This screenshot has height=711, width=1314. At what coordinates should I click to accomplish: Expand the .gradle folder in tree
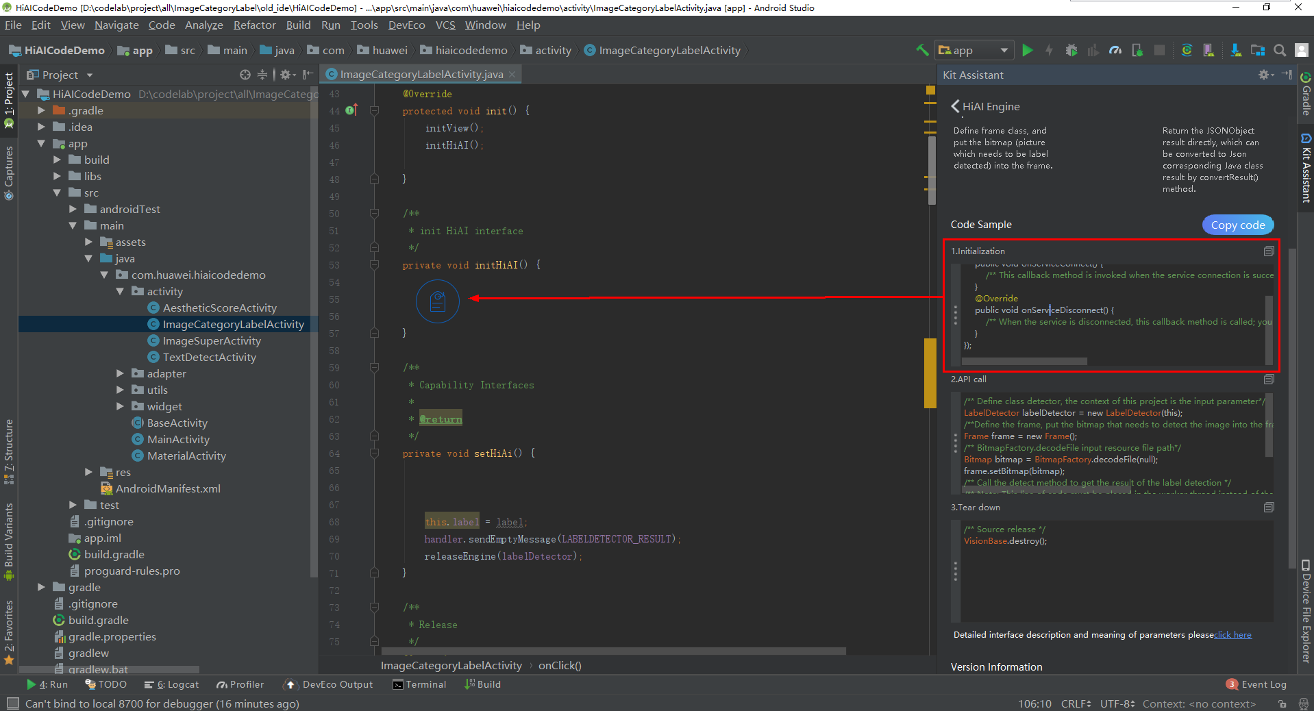point(42,110)
